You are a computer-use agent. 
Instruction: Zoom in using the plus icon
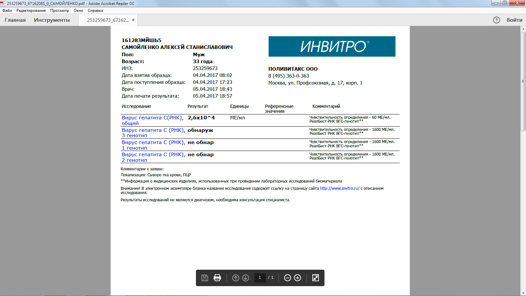pyautogui.click(x=298, y=278)
